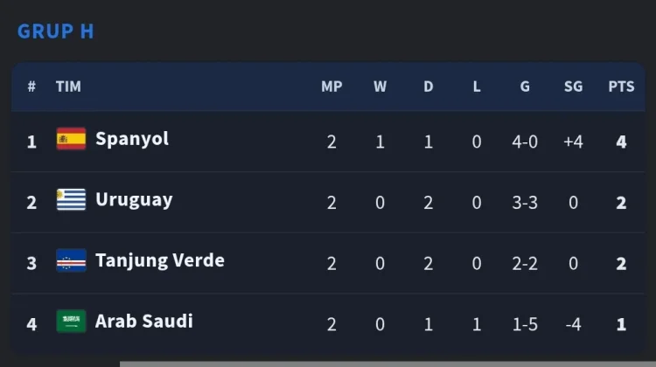This screenshot has height=367, width=656.
Task: Click the SG column header
Action: (x=573, y=87)
